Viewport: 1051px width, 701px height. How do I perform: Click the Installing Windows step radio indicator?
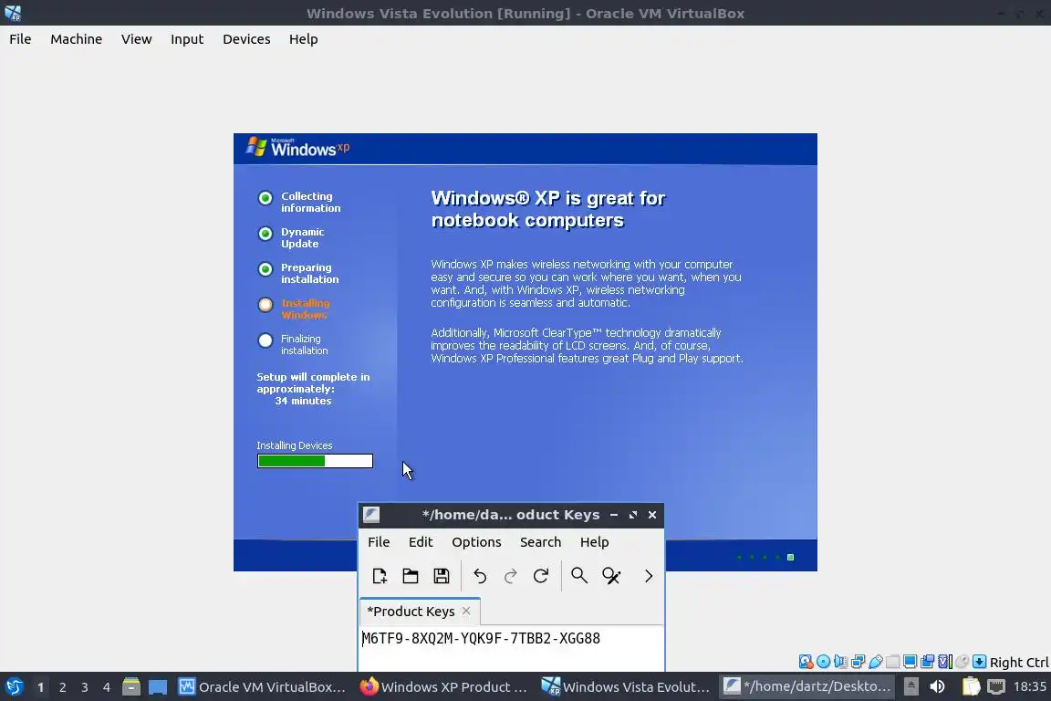click(265, 305)
